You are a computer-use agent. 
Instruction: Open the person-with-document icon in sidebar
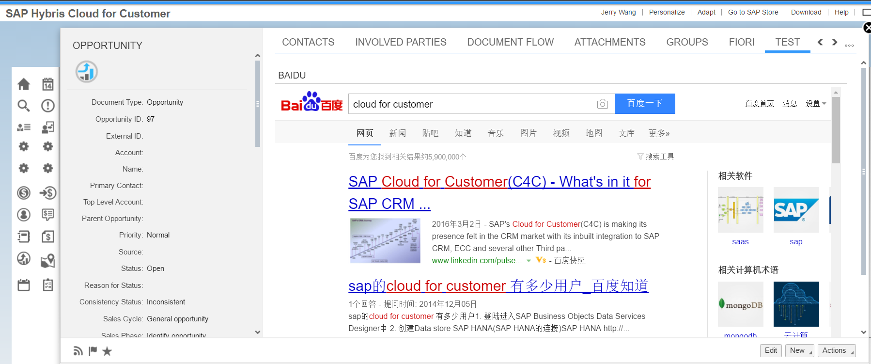(47, 127)
